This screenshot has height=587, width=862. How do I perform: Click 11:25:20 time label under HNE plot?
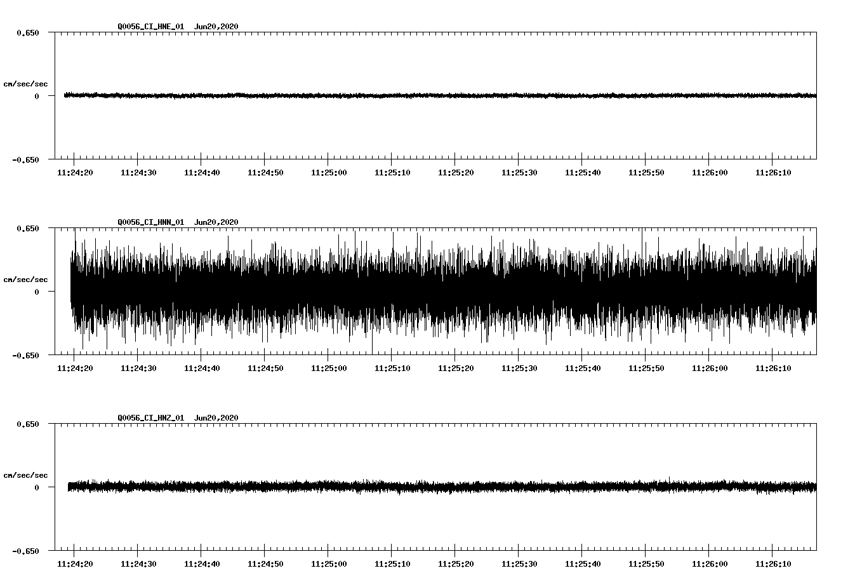click(x=456, y=173)
